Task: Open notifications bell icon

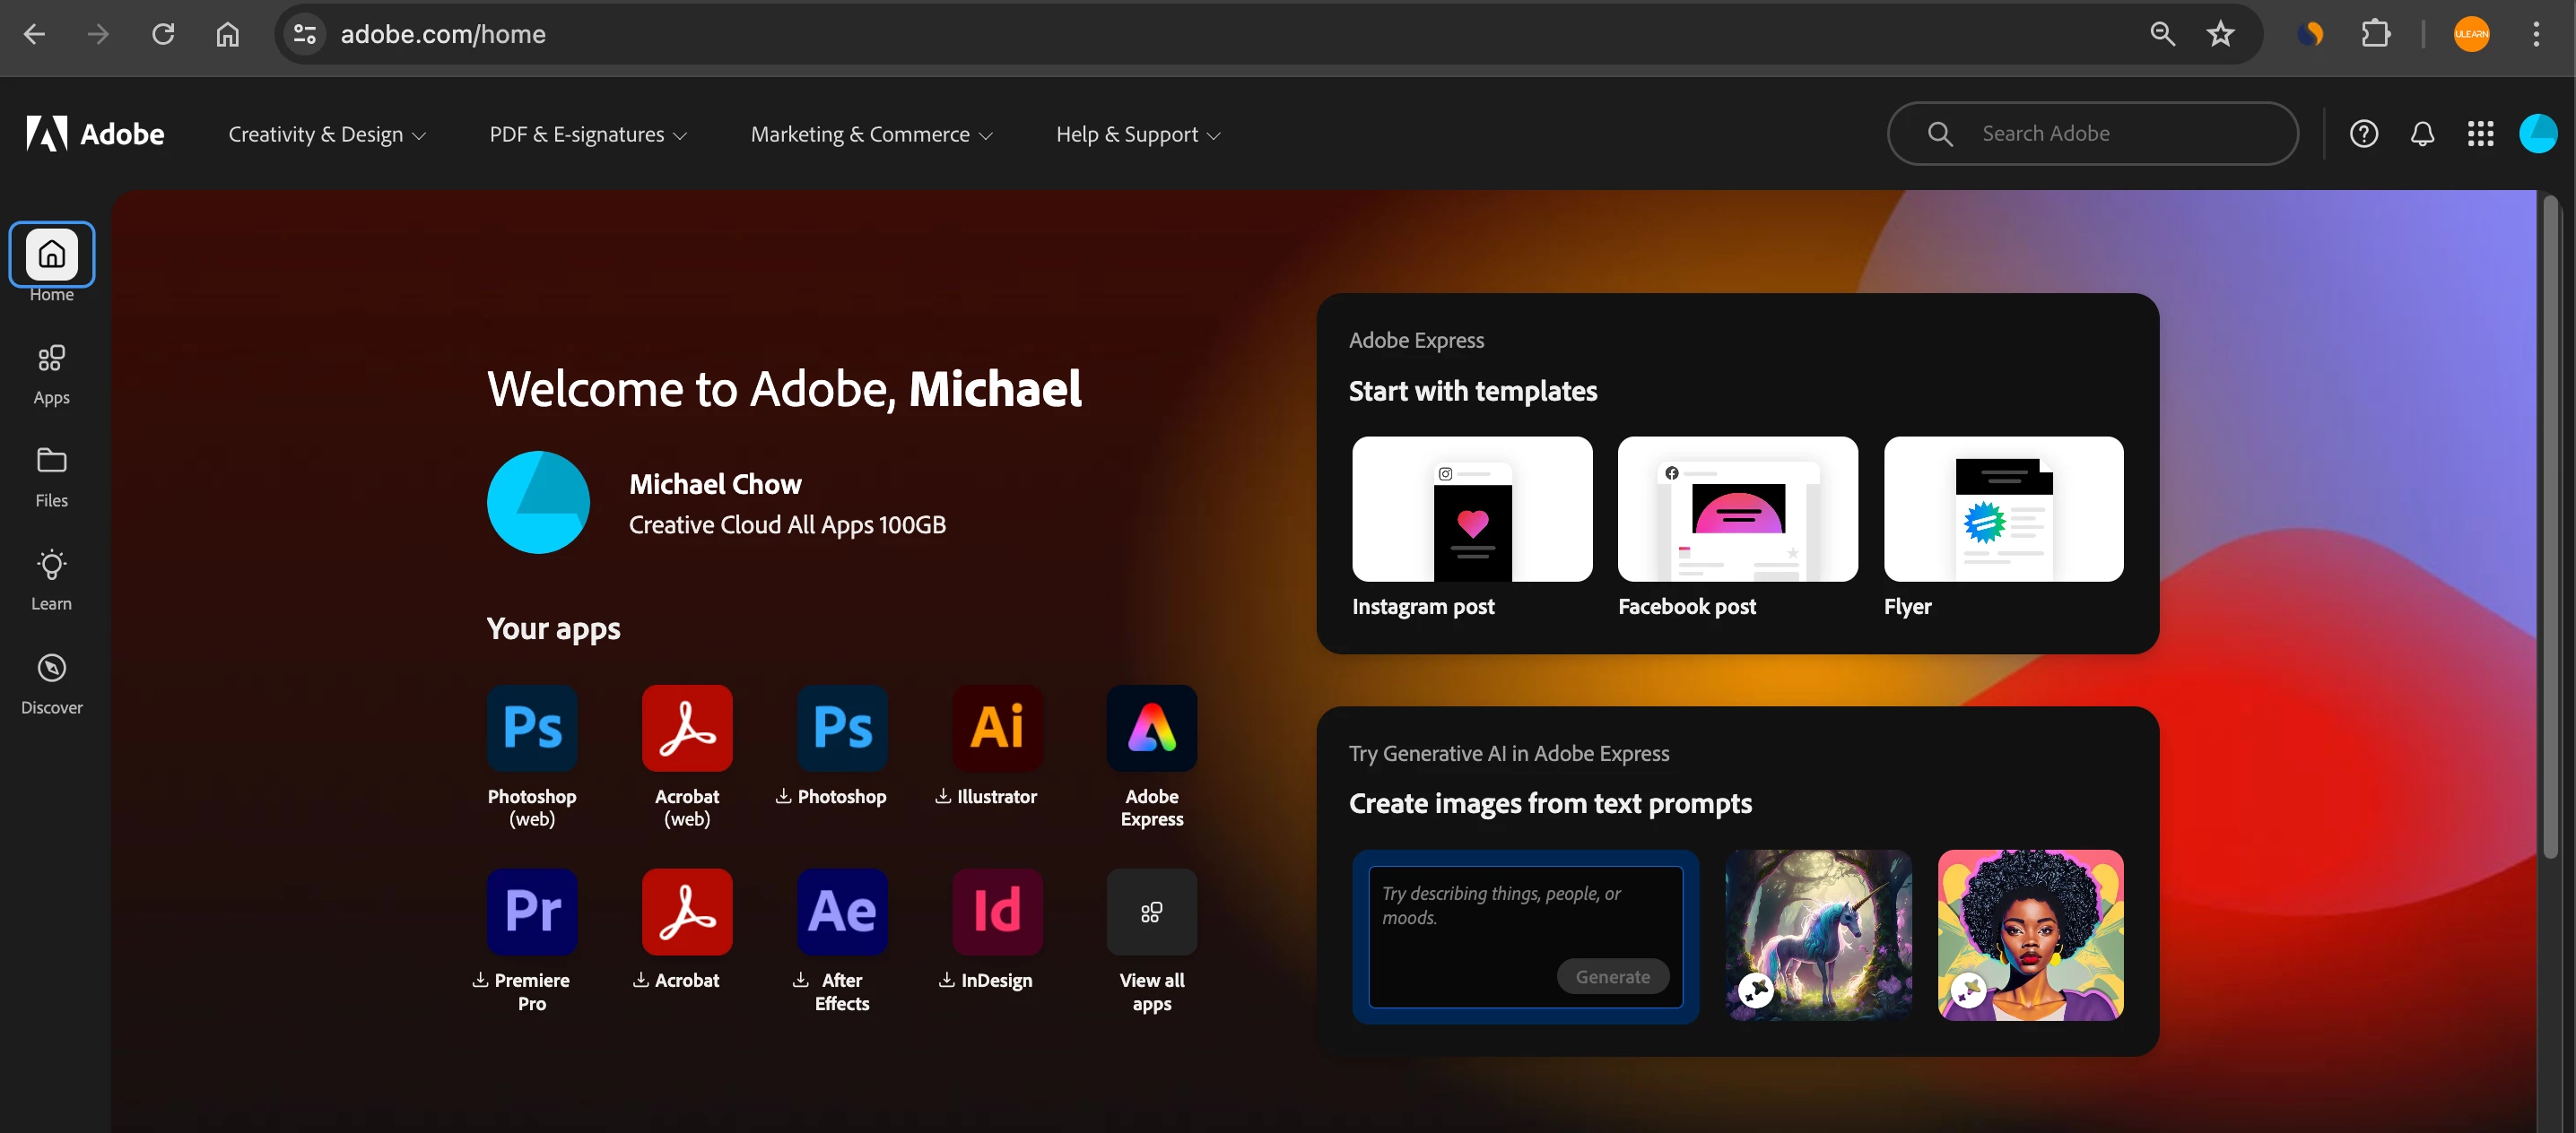Action: pyautogui.click(x=2421, y=134)
